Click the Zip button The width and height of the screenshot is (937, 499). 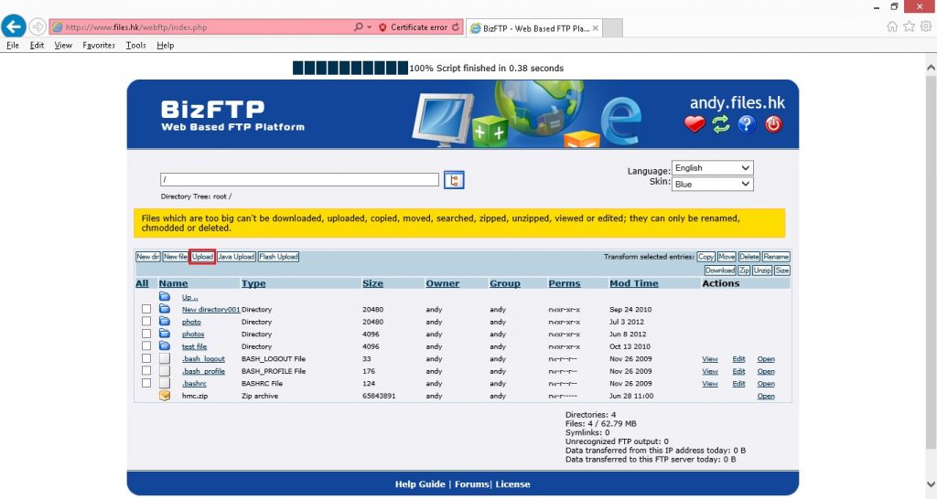point(744,271)
